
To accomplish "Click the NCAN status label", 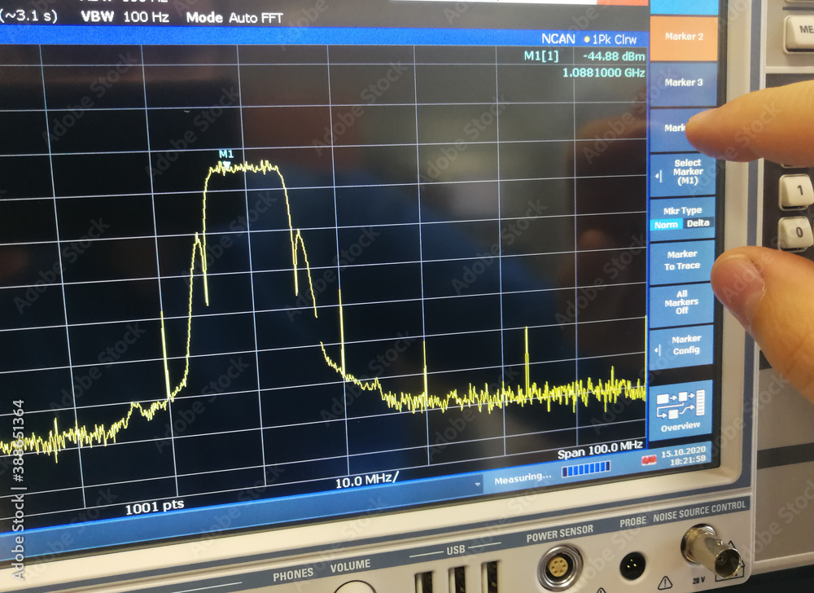I will coord(558,39).
